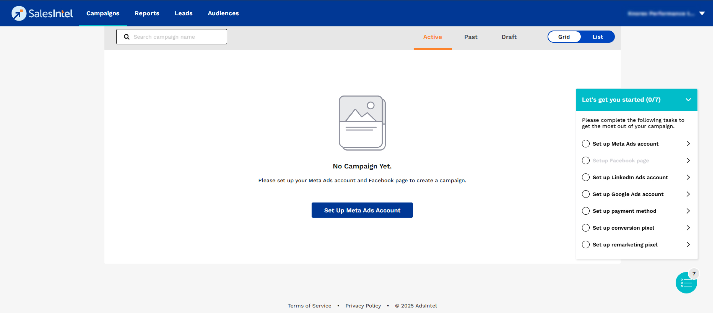Click the search magnifier icon
Screen dimensions: 713x313
[x=127, y=37]
